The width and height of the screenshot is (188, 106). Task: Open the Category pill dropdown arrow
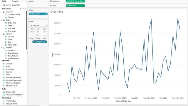pos(45,42)
